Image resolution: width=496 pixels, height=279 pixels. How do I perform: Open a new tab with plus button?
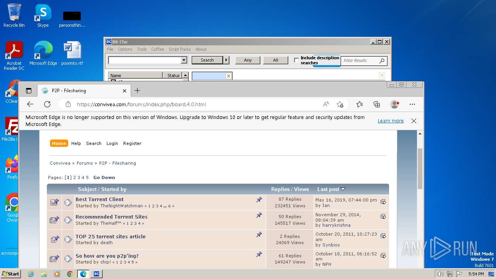(x=137, y=91)
